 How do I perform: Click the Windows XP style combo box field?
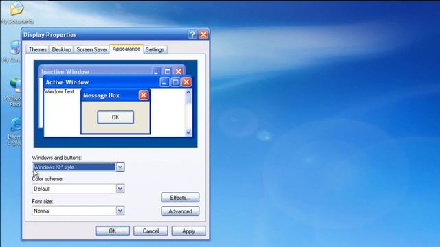click(x=74, y=167)
